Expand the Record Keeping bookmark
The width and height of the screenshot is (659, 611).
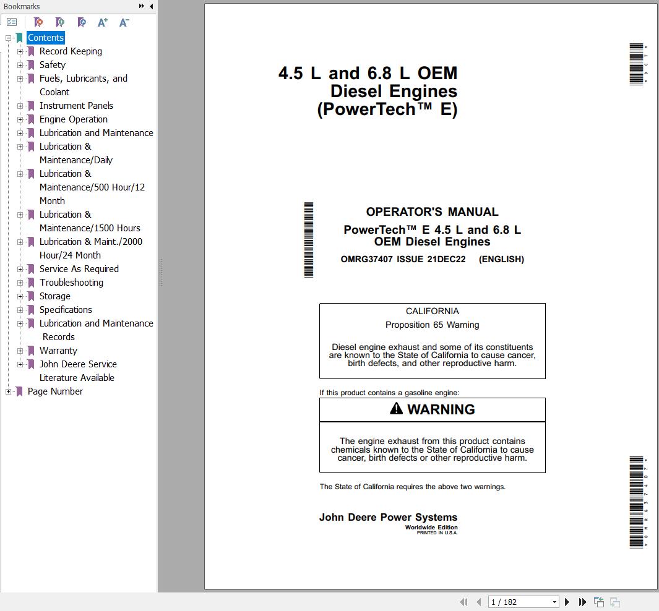[x=20, y=52]
